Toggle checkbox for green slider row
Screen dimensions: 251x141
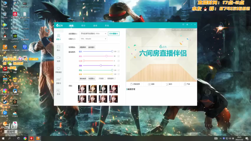pos(119,70)
